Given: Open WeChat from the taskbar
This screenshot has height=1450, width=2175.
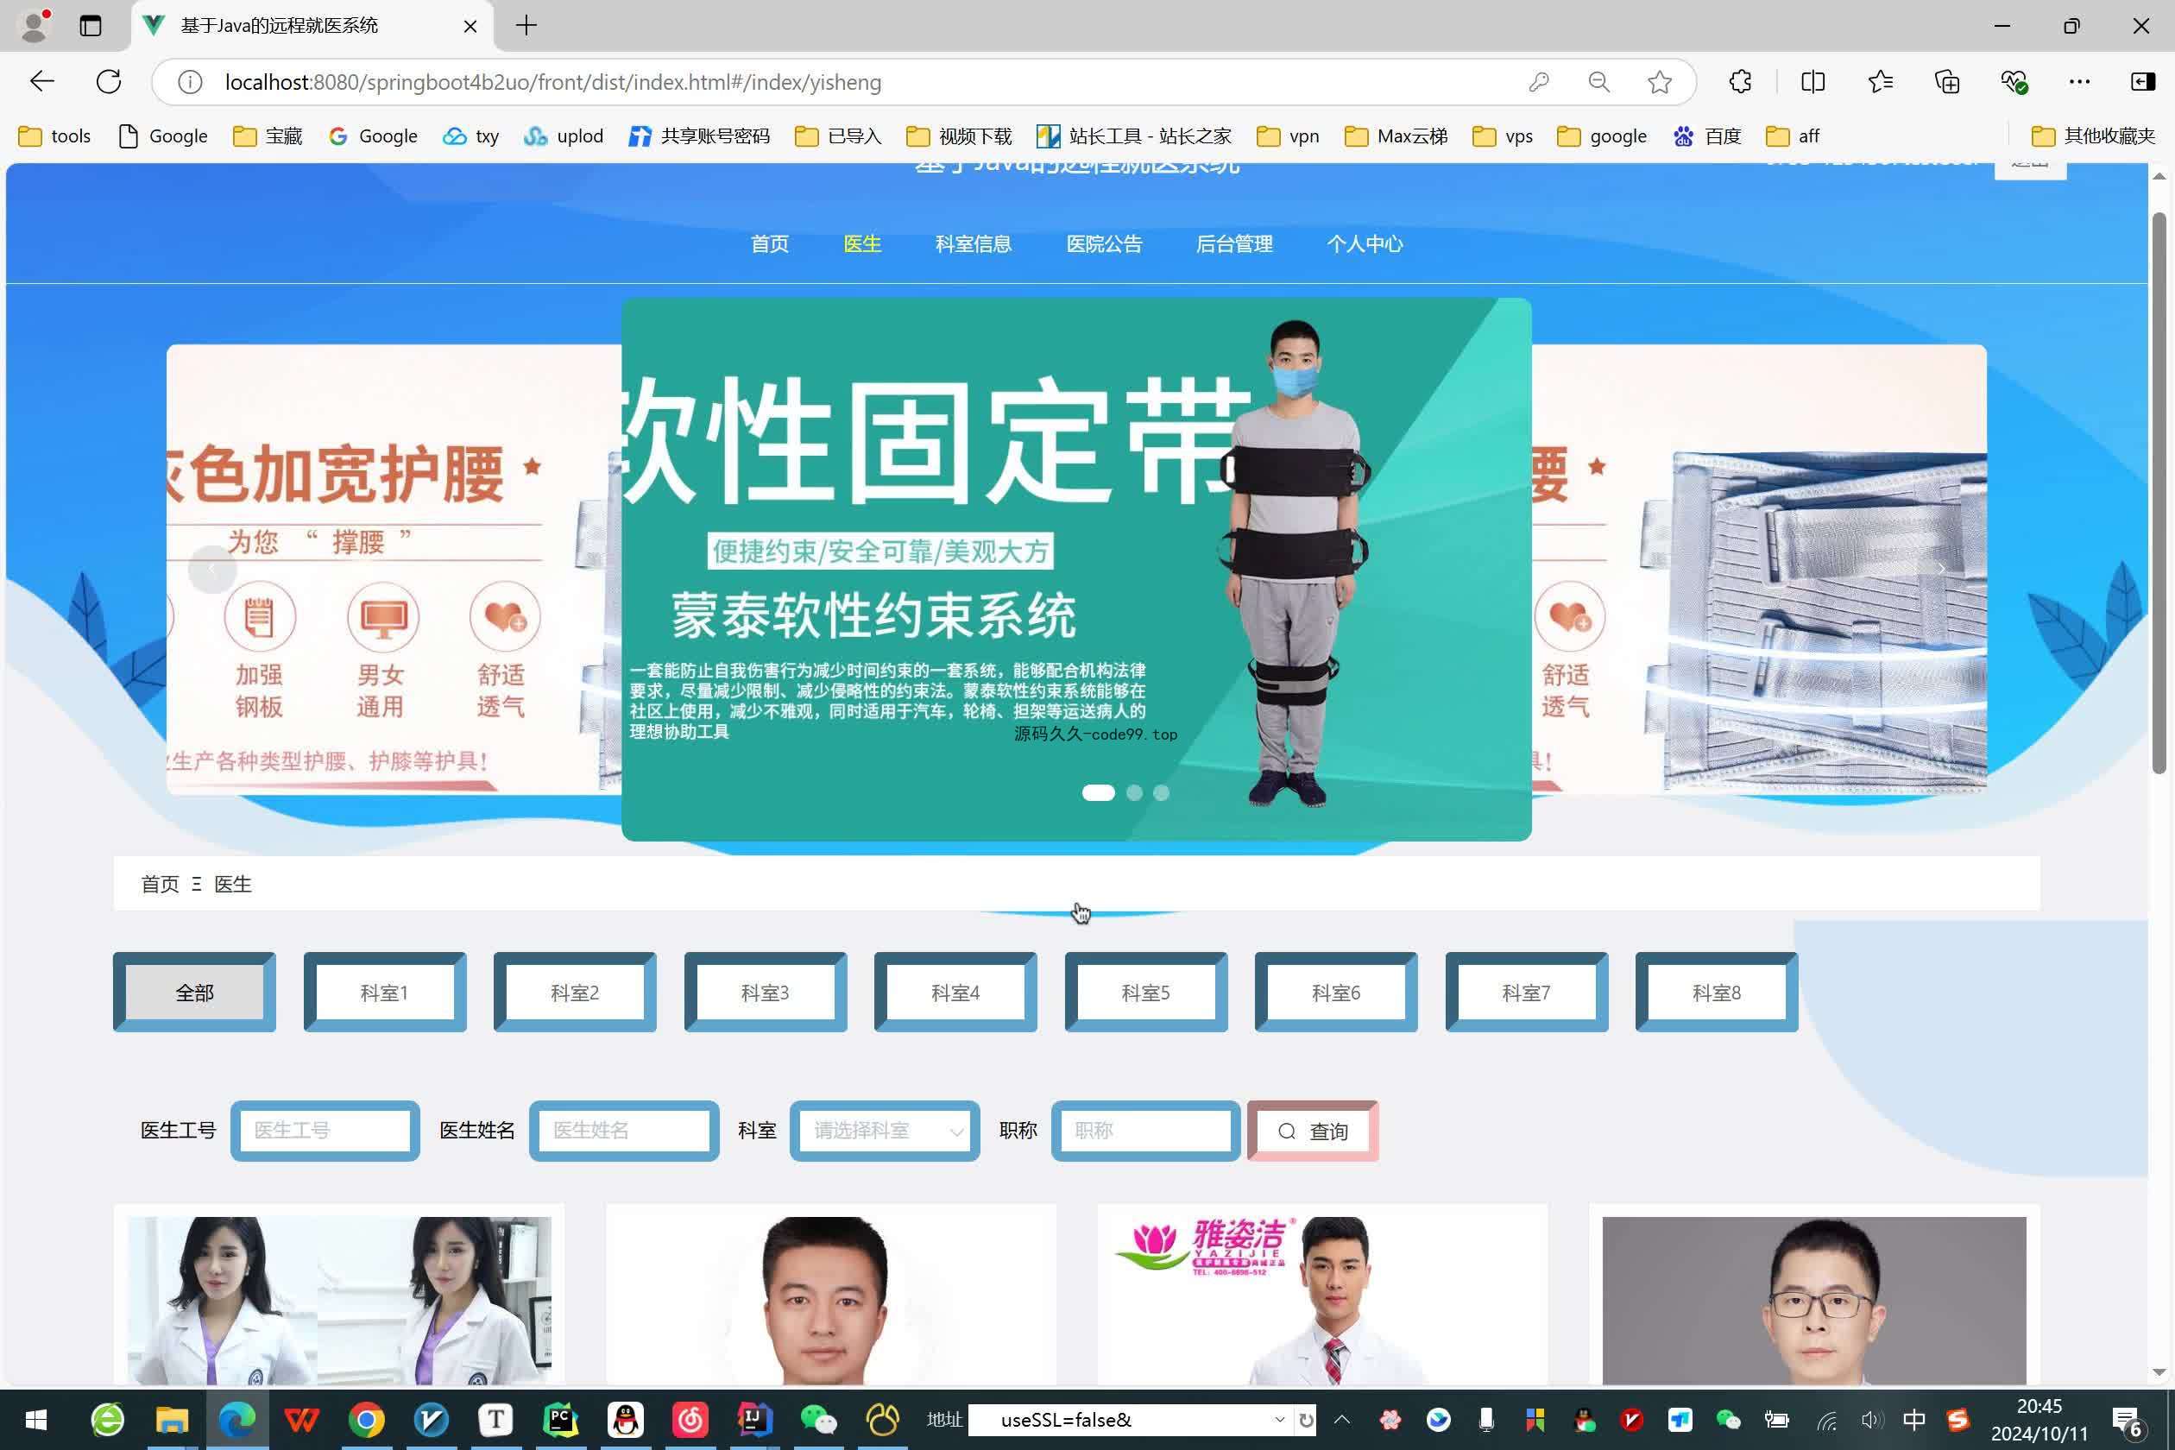Looking at the screenshot, I should coord(818,1420).
